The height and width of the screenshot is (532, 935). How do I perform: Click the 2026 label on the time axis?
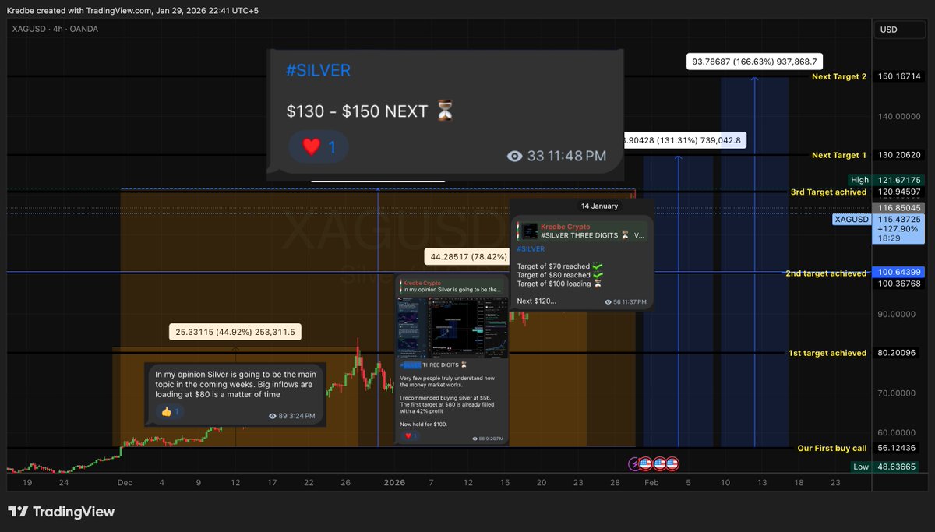[394, 483]
